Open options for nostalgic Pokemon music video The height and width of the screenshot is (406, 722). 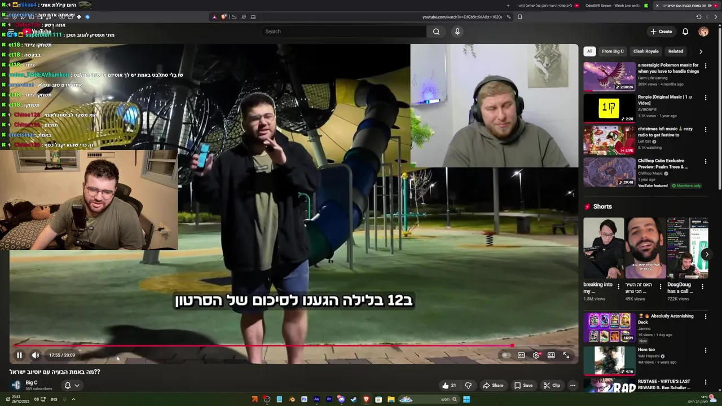click(x=706, y=66)
